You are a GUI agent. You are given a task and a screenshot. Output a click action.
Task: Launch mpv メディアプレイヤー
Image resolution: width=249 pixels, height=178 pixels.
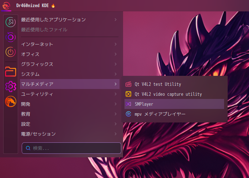pyautogui.click(x=174, y=114)
